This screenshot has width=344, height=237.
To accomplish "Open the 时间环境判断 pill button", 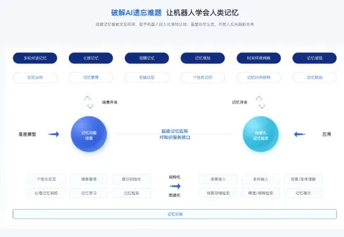I will pos(259,58).
